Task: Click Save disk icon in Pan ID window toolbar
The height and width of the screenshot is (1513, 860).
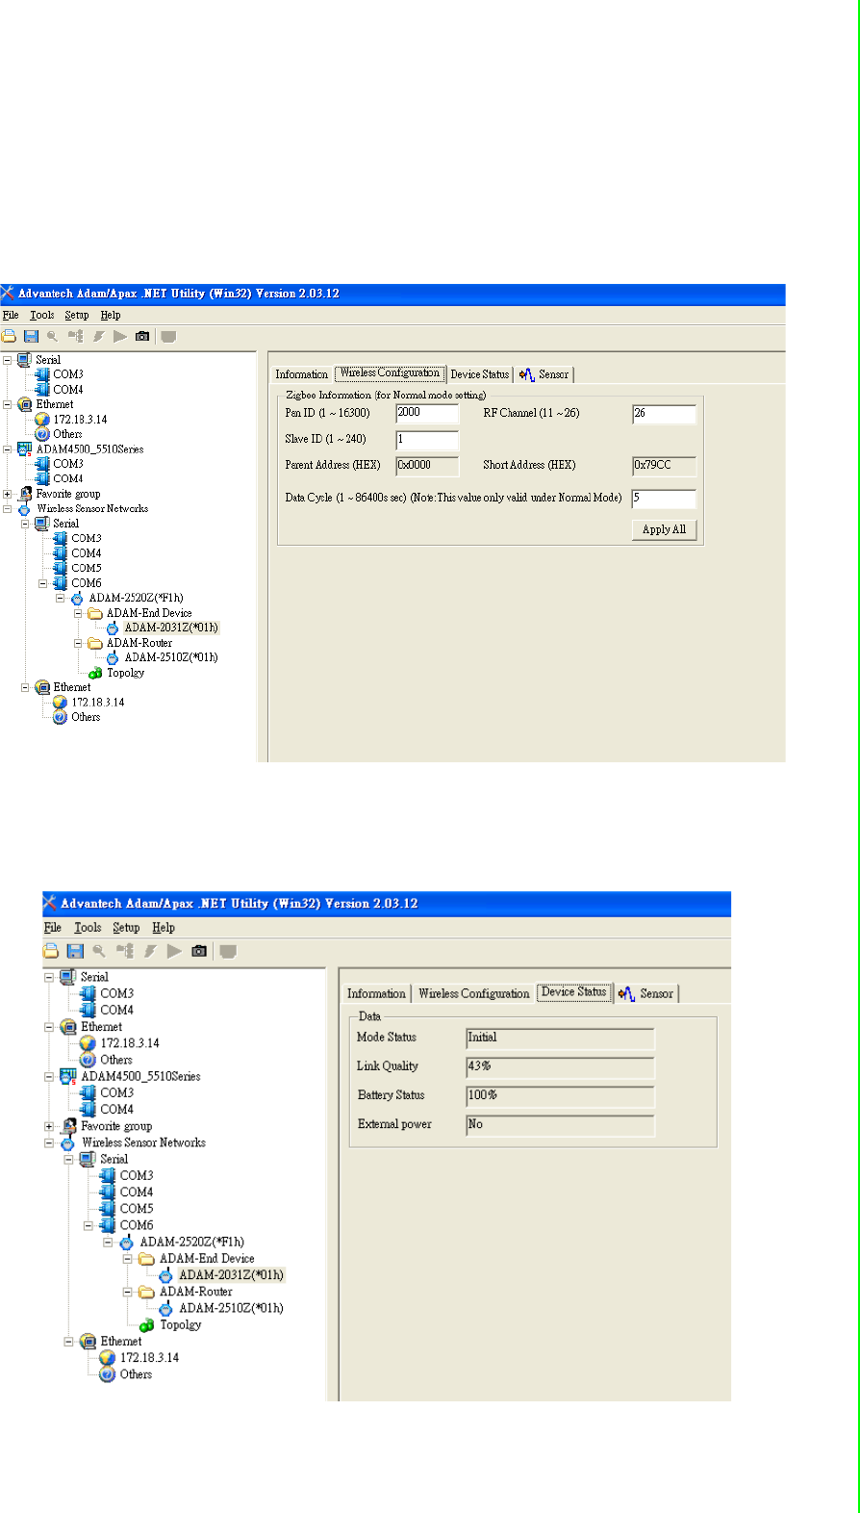Action: (x=31, y=337)
